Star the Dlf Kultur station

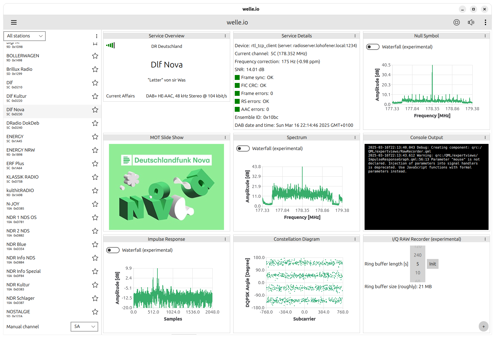(95, 96)
